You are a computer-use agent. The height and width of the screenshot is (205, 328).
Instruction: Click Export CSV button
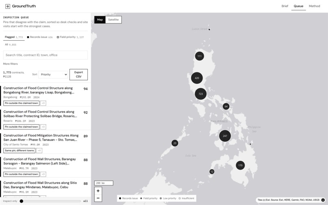79,74
